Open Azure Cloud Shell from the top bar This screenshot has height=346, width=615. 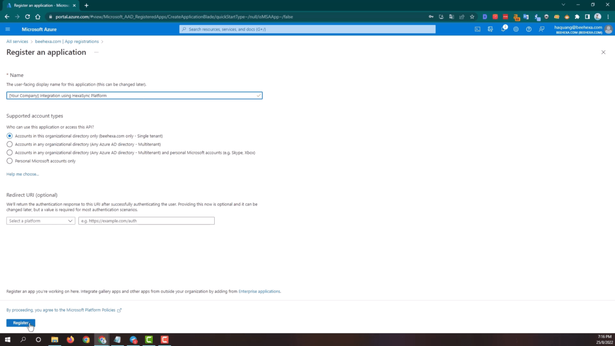pyautogui.click(x=478, y=29)
